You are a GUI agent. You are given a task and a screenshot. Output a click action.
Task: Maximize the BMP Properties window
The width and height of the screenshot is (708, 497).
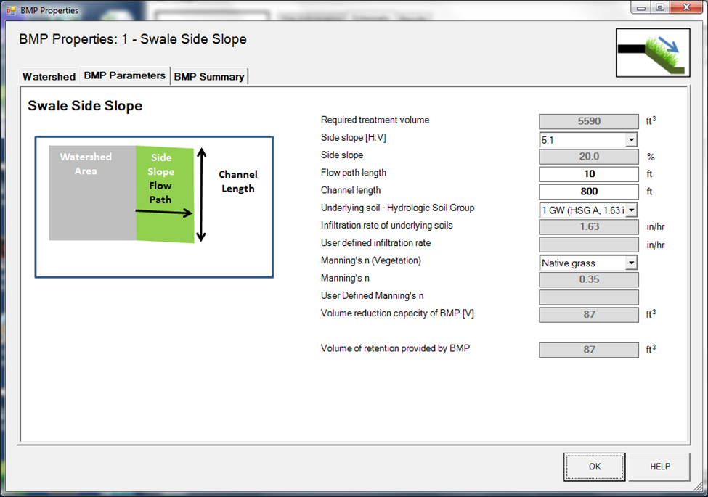coord(659,8)
